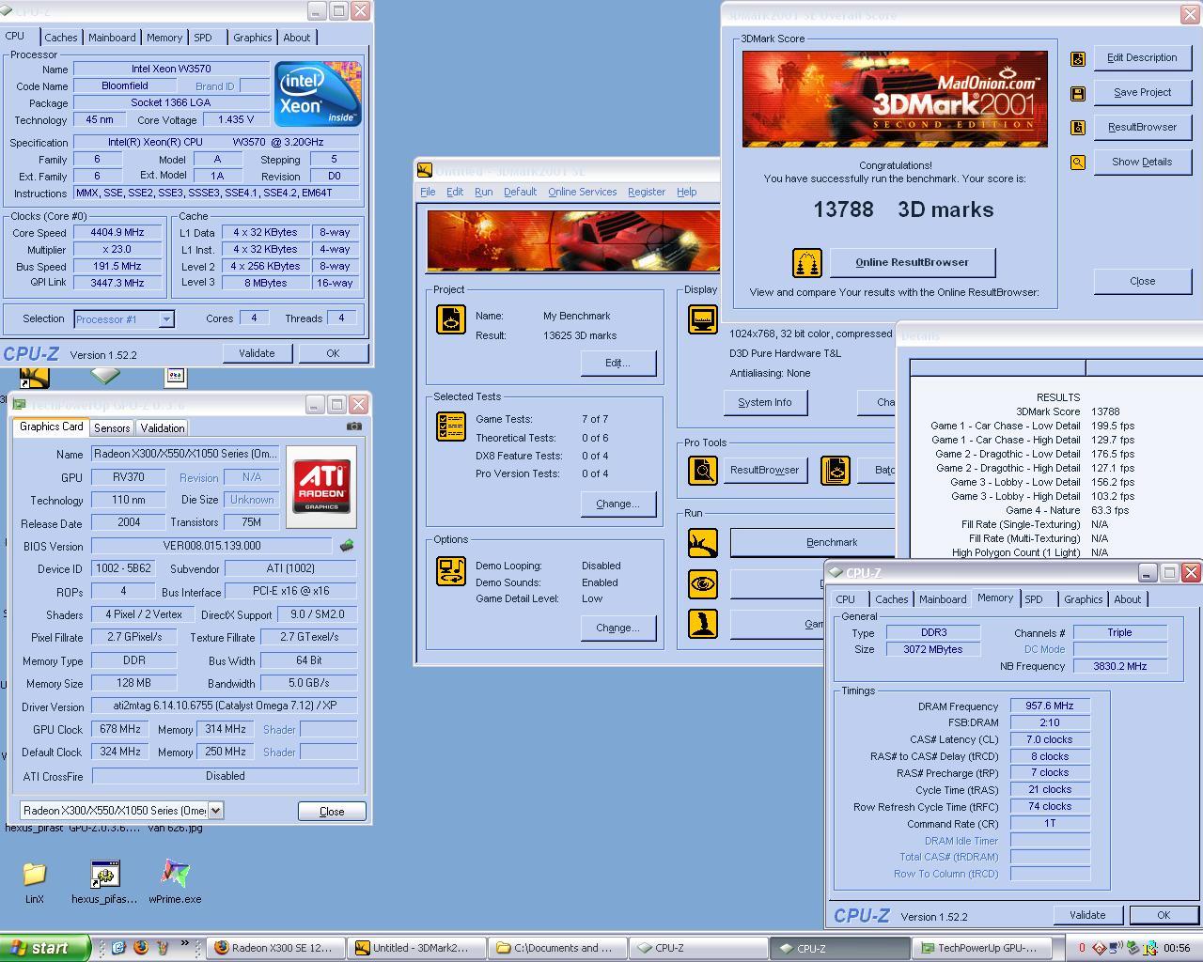Click Internet Explorer icon in quick launch
This screenshot has height=962, width=1203.
119,948
